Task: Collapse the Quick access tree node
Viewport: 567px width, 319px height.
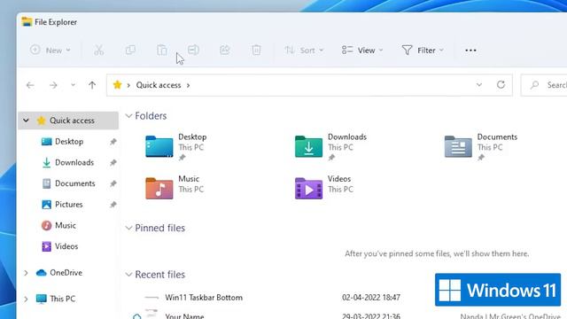Action: pos(26,121)
